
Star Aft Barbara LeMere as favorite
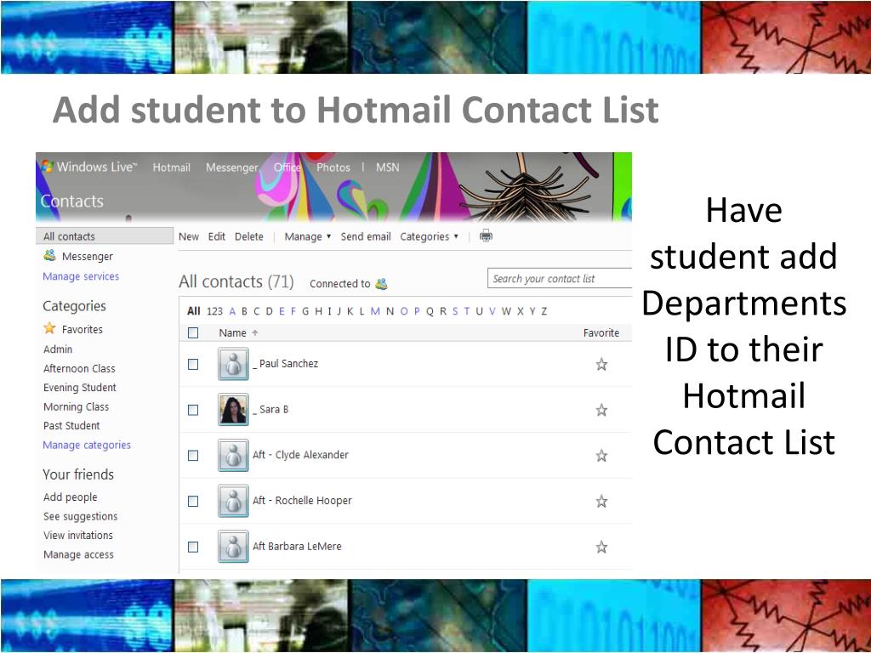[x=601, y=547]
